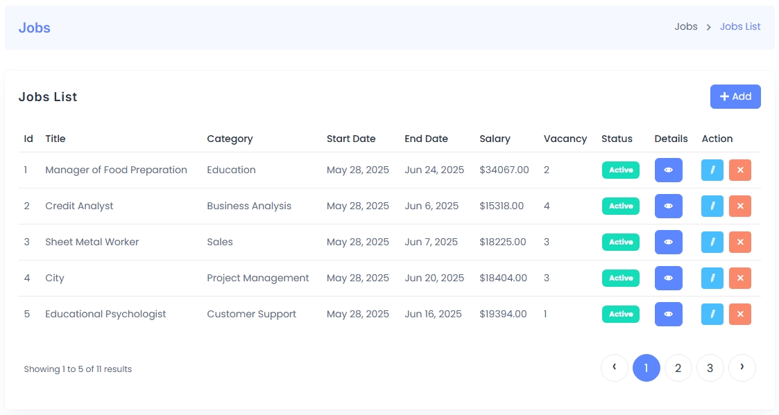Click the Category column header
Screen dimensions: 779x415
pyautogui.click(x=230, y=139)
